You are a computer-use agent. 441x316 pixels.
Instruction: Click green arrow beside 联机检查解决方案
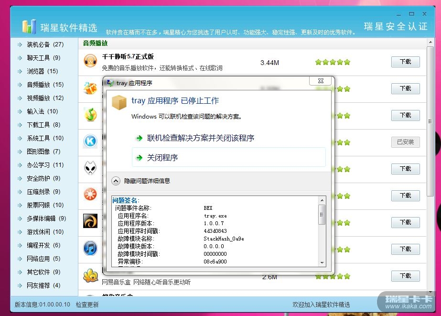(x=139, y=138)
